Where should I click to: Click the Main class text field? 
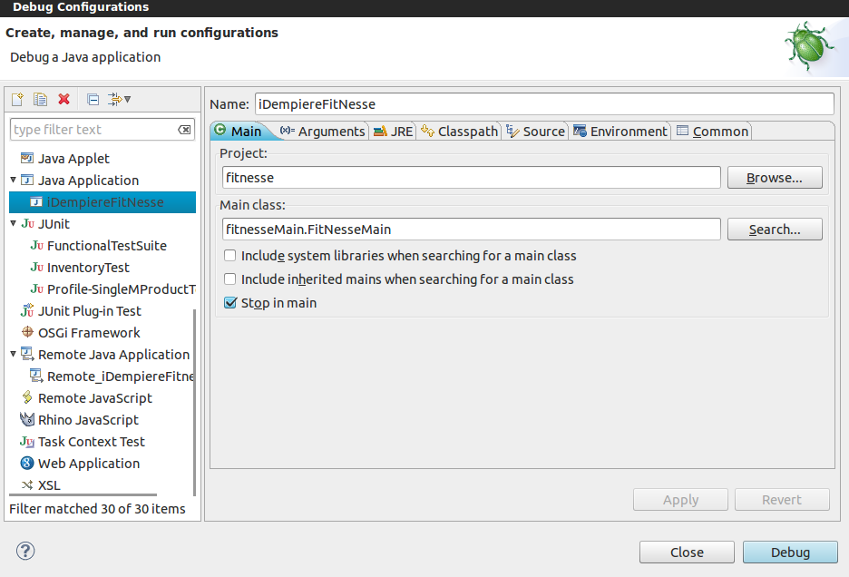tap(471, 230)
